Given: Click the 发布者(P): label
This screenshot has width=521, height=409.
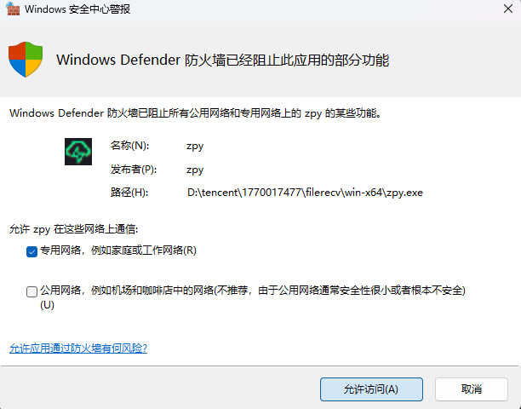Looking at the screenshot, I should 134,170.
